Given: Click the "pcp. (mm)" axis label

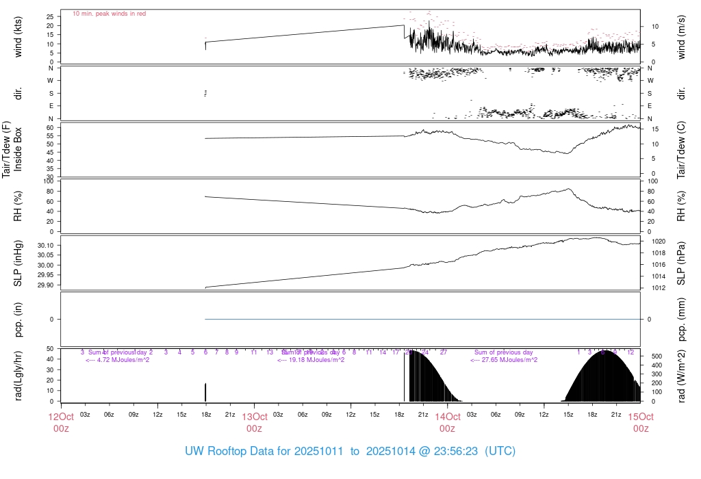Looking at the screenshot, I should click(681, 320).
